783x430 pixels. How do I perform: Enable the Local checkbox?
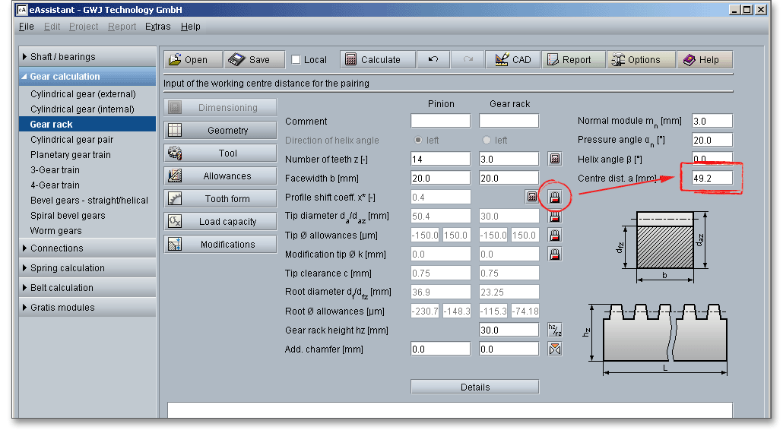coord(296,60)
